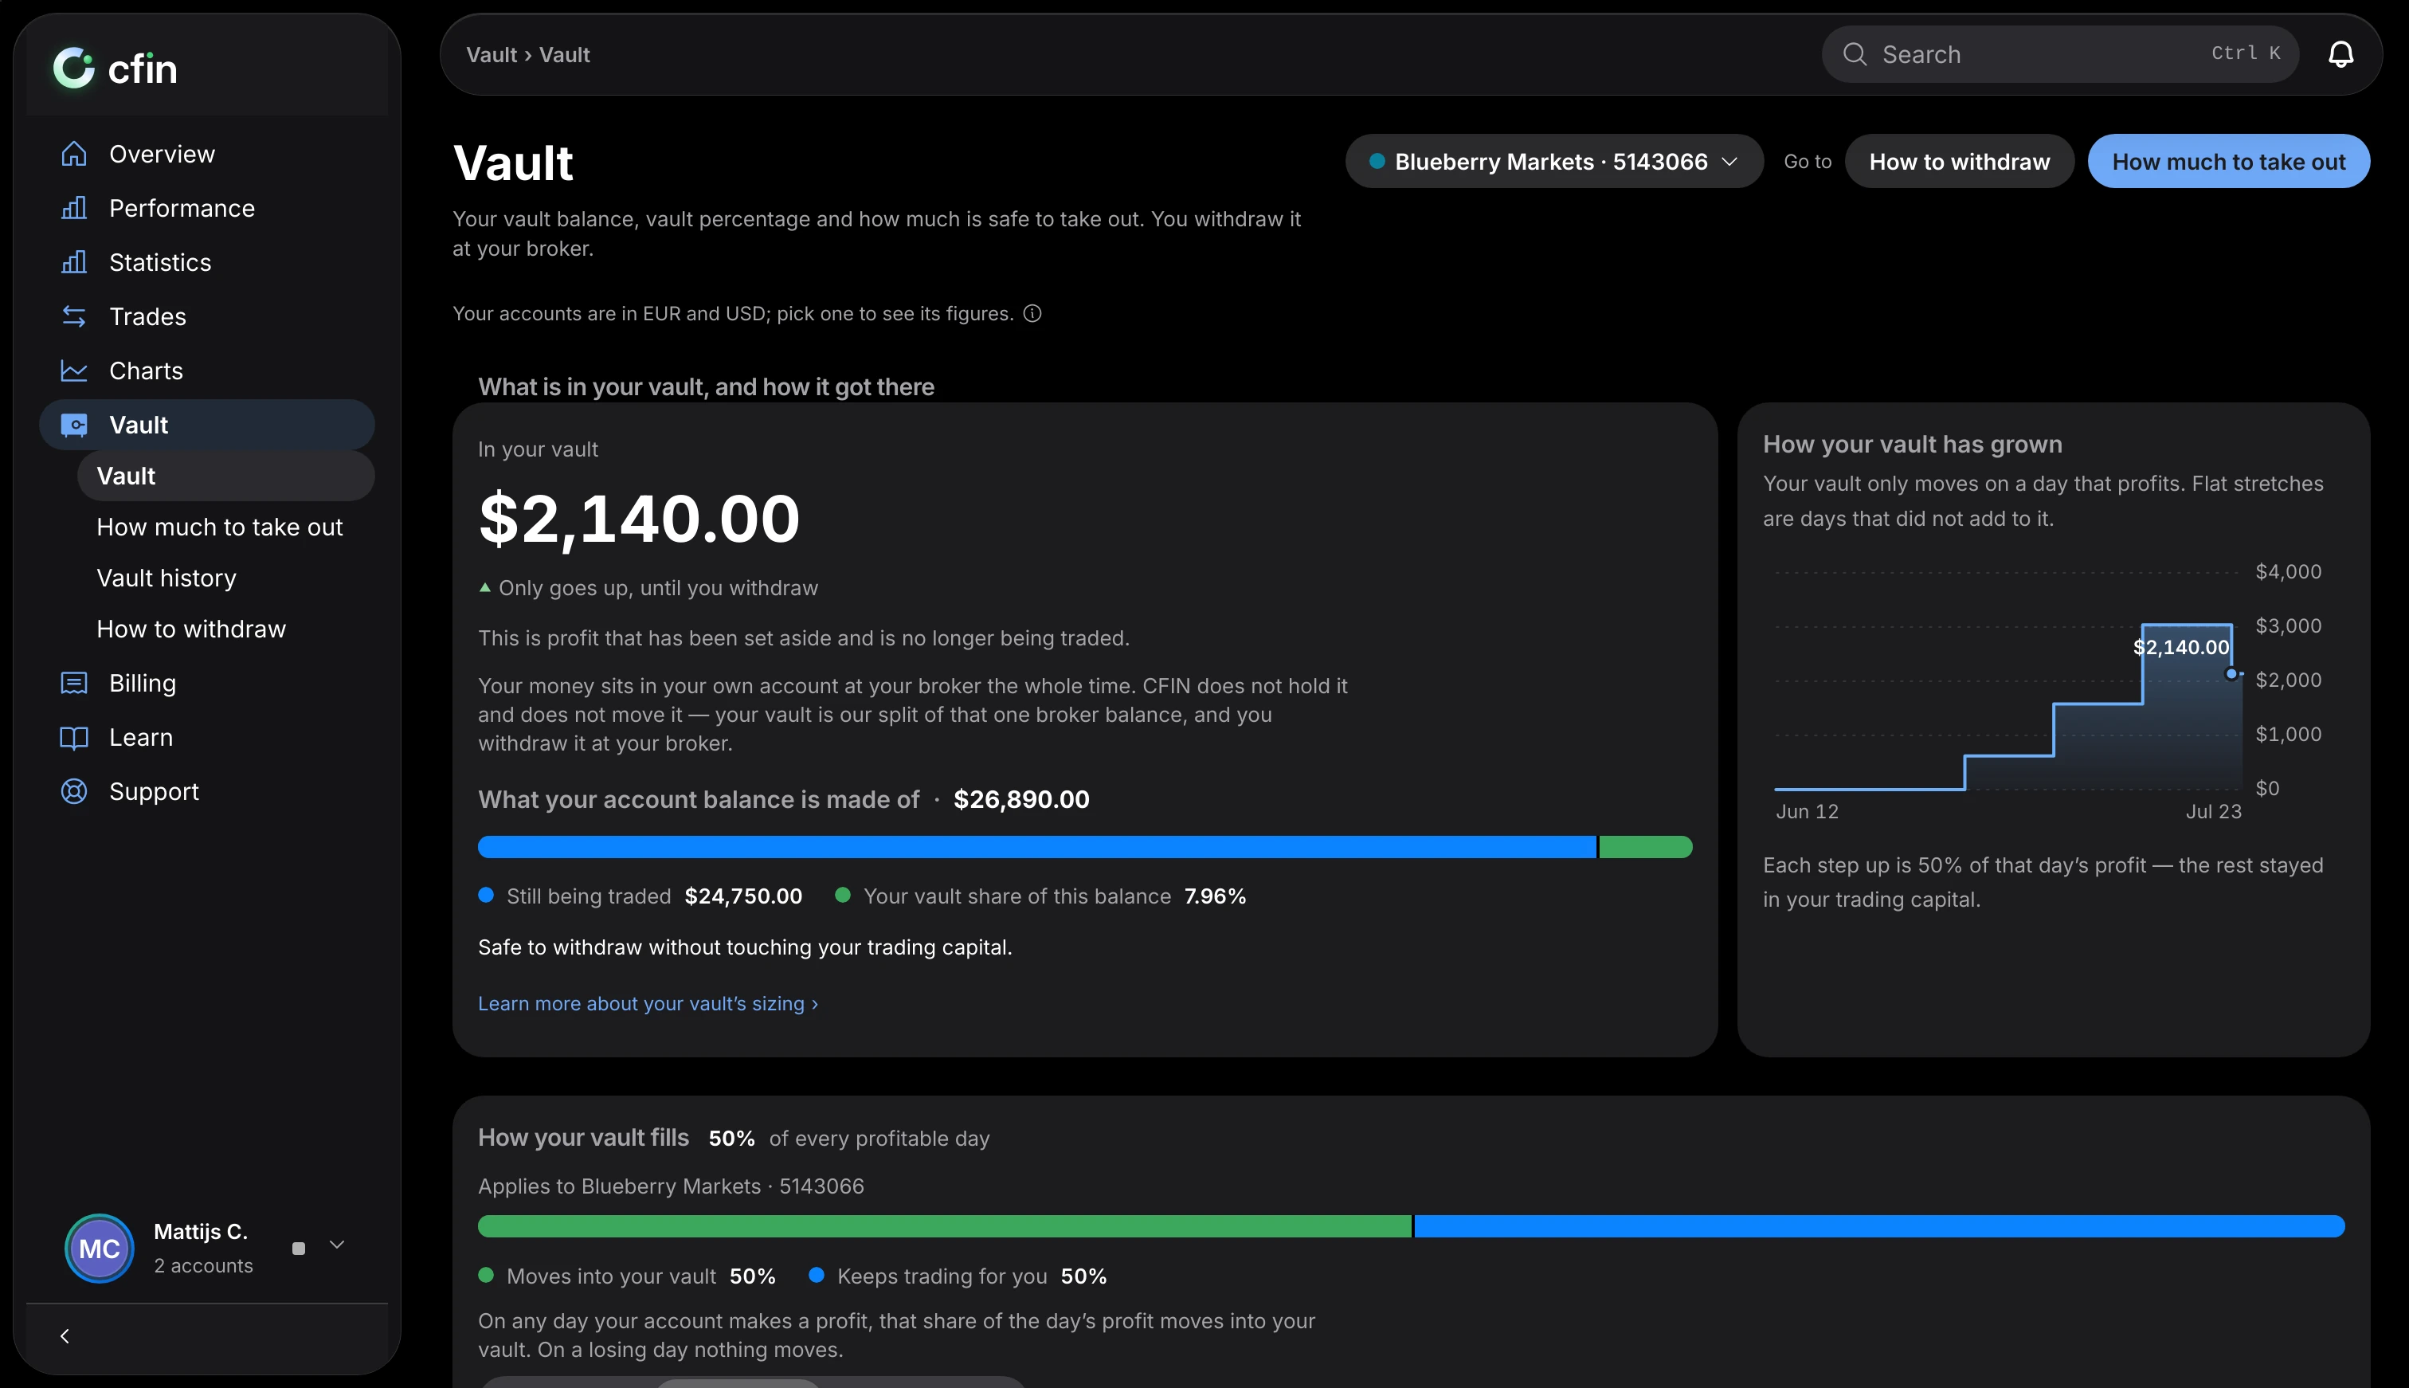Click the big $2,140.00 vault balance
The width and height of the screenshot is (2409, 1388).
pos(640,520)
